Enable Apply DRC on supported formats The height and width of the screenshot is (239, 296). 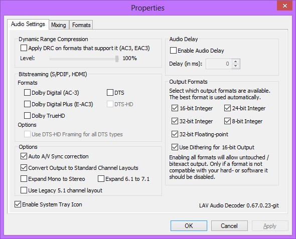pyautogui.click(x=24, y=48)
